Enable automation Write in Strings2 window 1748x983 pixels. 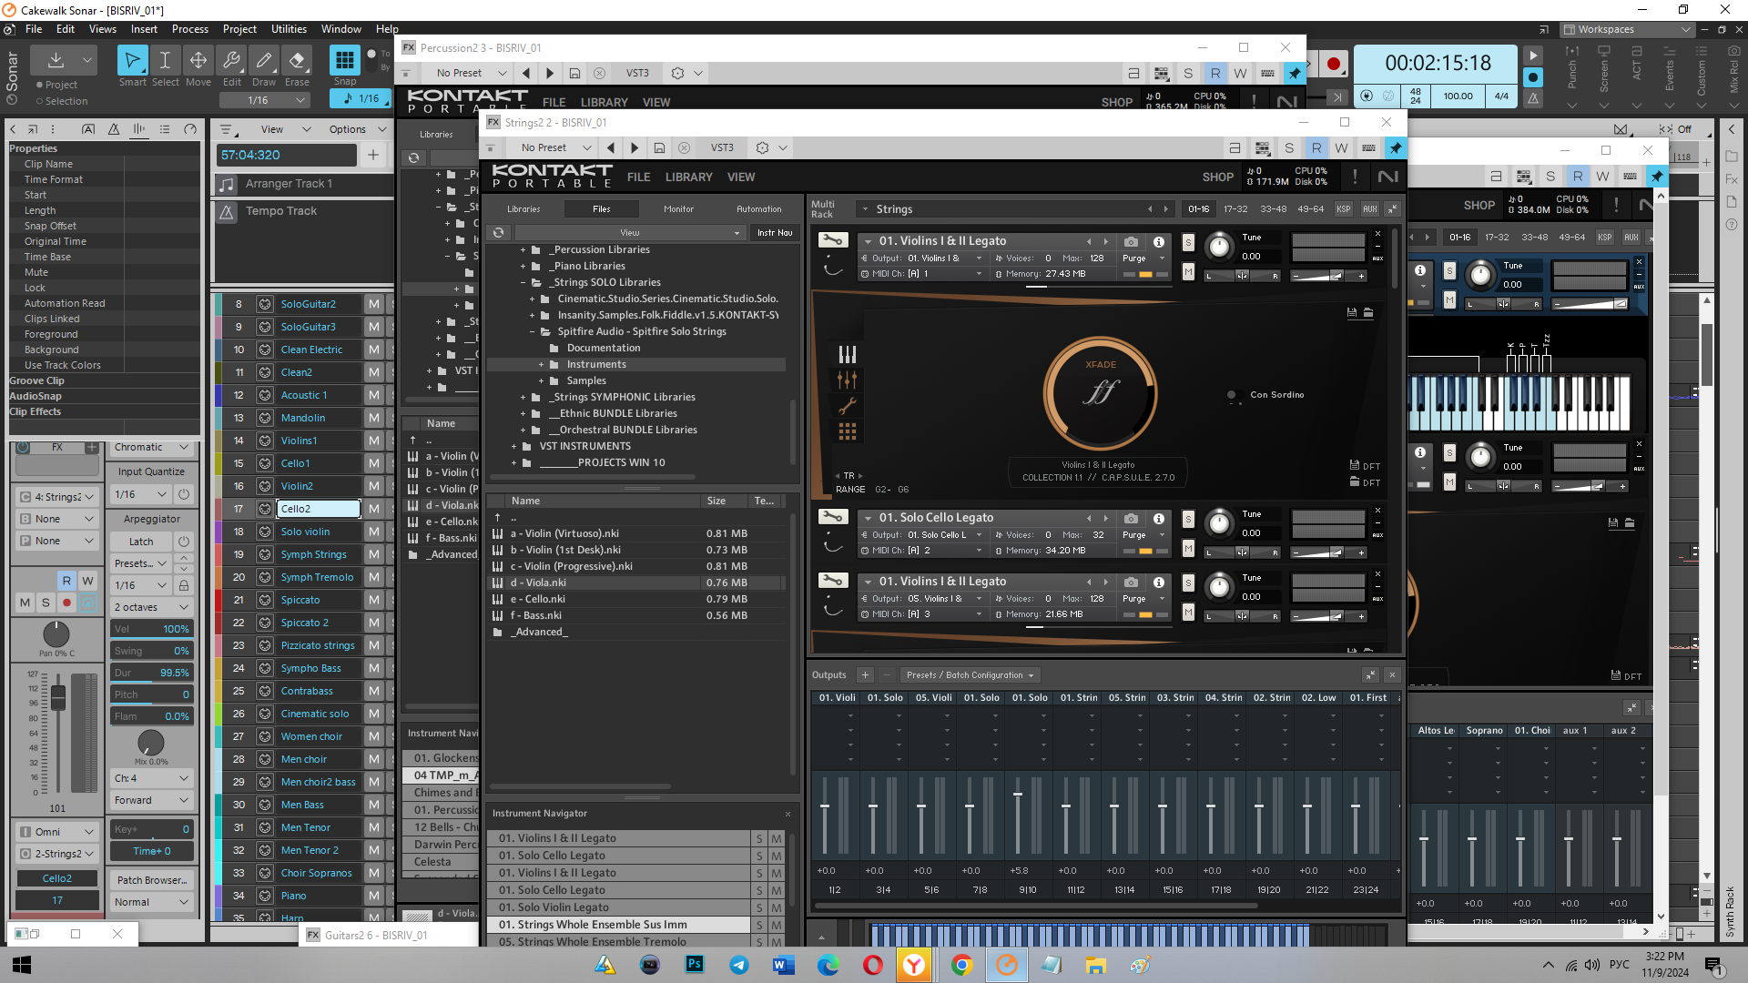pyautogui.click(x=1341, y=147)
